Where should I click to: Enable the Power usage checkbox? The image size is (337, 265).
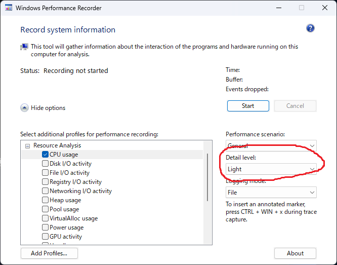point(45,228)
